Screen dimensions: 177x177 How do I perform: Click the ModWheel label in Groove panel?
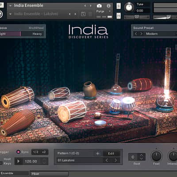pos(36,28)
